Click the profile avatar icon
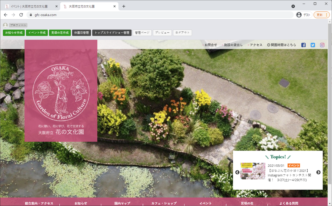Viewport: 332px width, 206px height. 5,25
